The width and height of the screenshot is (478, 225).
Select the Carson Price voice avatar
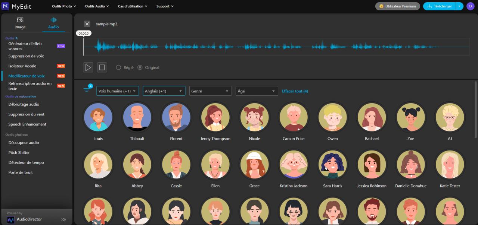tap(294, 117)
